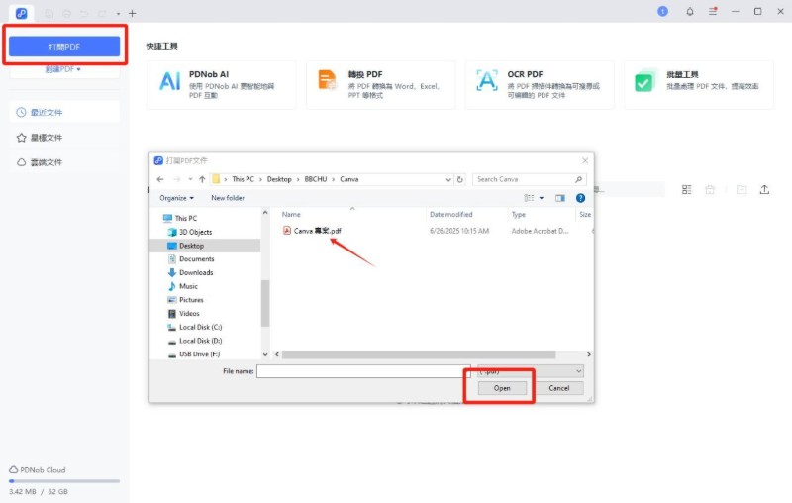Click the Cancel button
Image resolution: width=792 pixels, height=503 pixels.
[x=559, y=388]
